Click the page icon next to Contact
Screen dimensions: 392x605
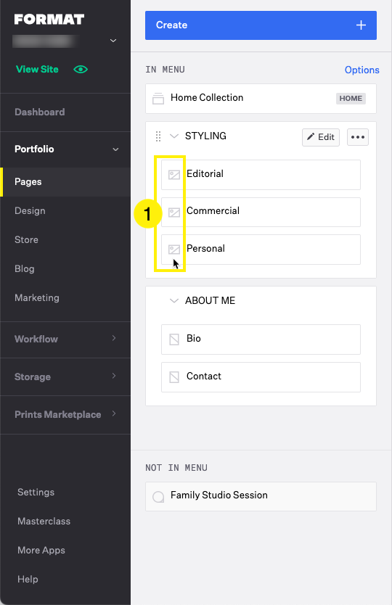174,377
